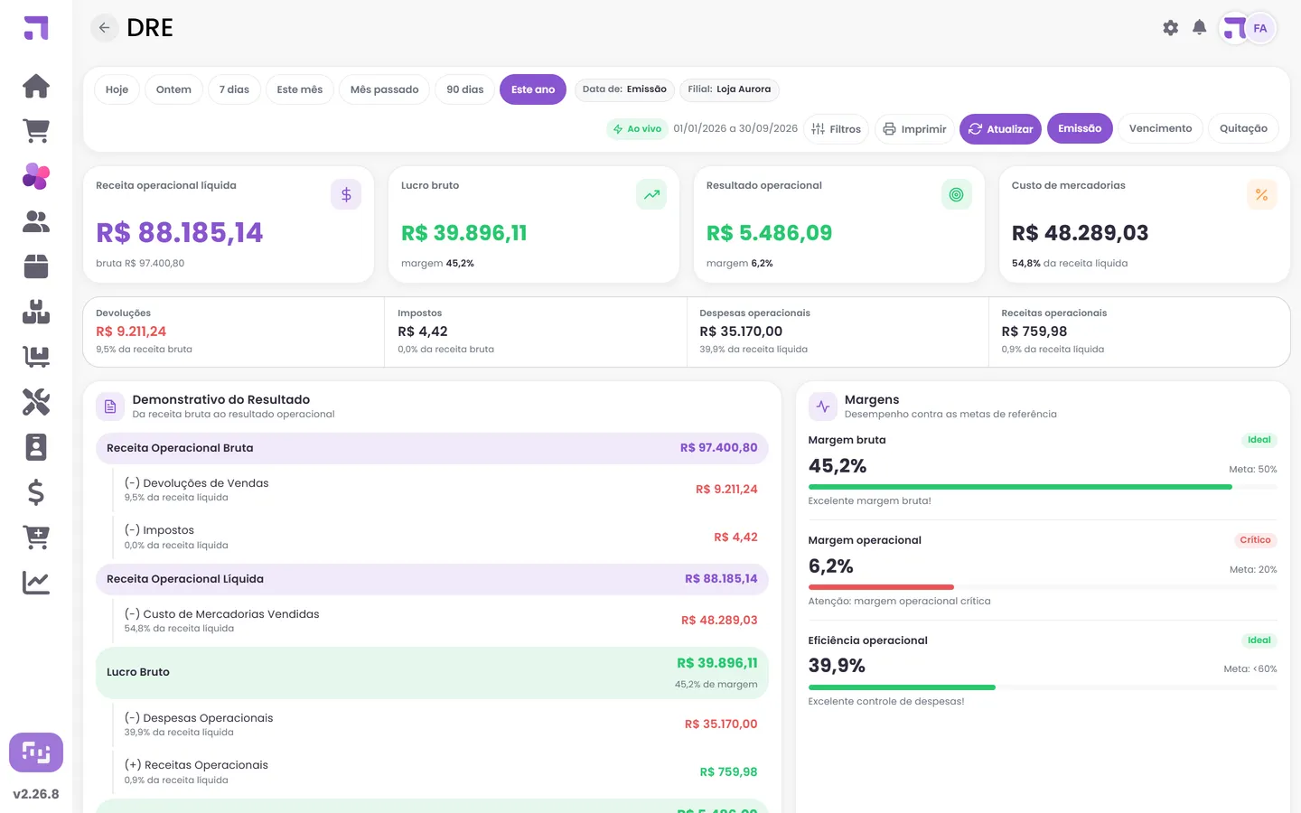This screenshot has width=1301, height=813.
Task: Switch basis to Emissão
Action: point(1080,128)
